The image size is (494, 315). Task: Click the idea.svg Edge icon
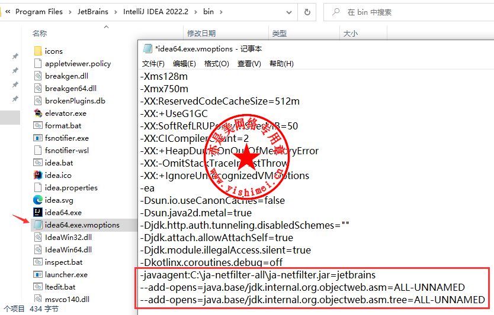pos(38,200)
